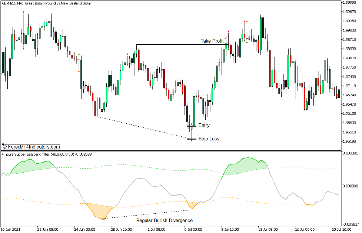Screen dimensions: 362x233
Task: Click the Entry price level marker
Action: (192, 126)
